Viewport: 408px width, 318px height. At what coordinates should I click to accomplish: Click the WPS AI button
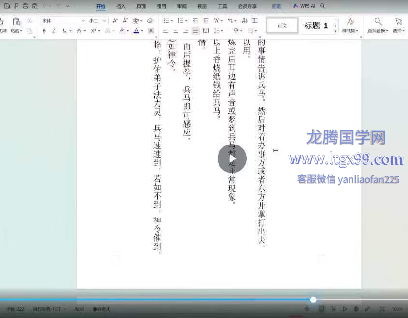click(x=305, y=6)
